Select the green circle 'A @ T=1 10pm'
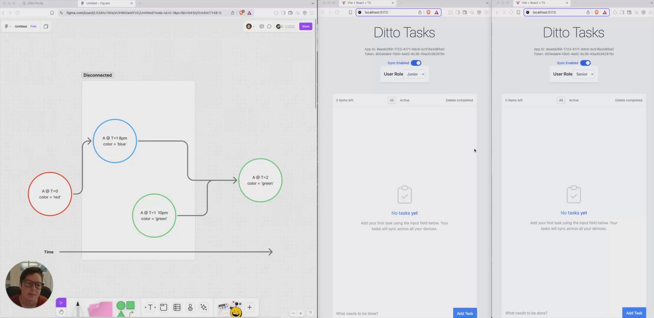The height and width of the screenshot is (318, 654). [x=154, y=216]
